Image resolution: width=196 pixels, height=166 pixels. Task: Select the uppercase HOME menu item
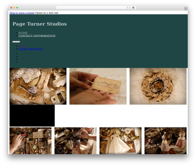pyautogui.click(x=23, y=33)
